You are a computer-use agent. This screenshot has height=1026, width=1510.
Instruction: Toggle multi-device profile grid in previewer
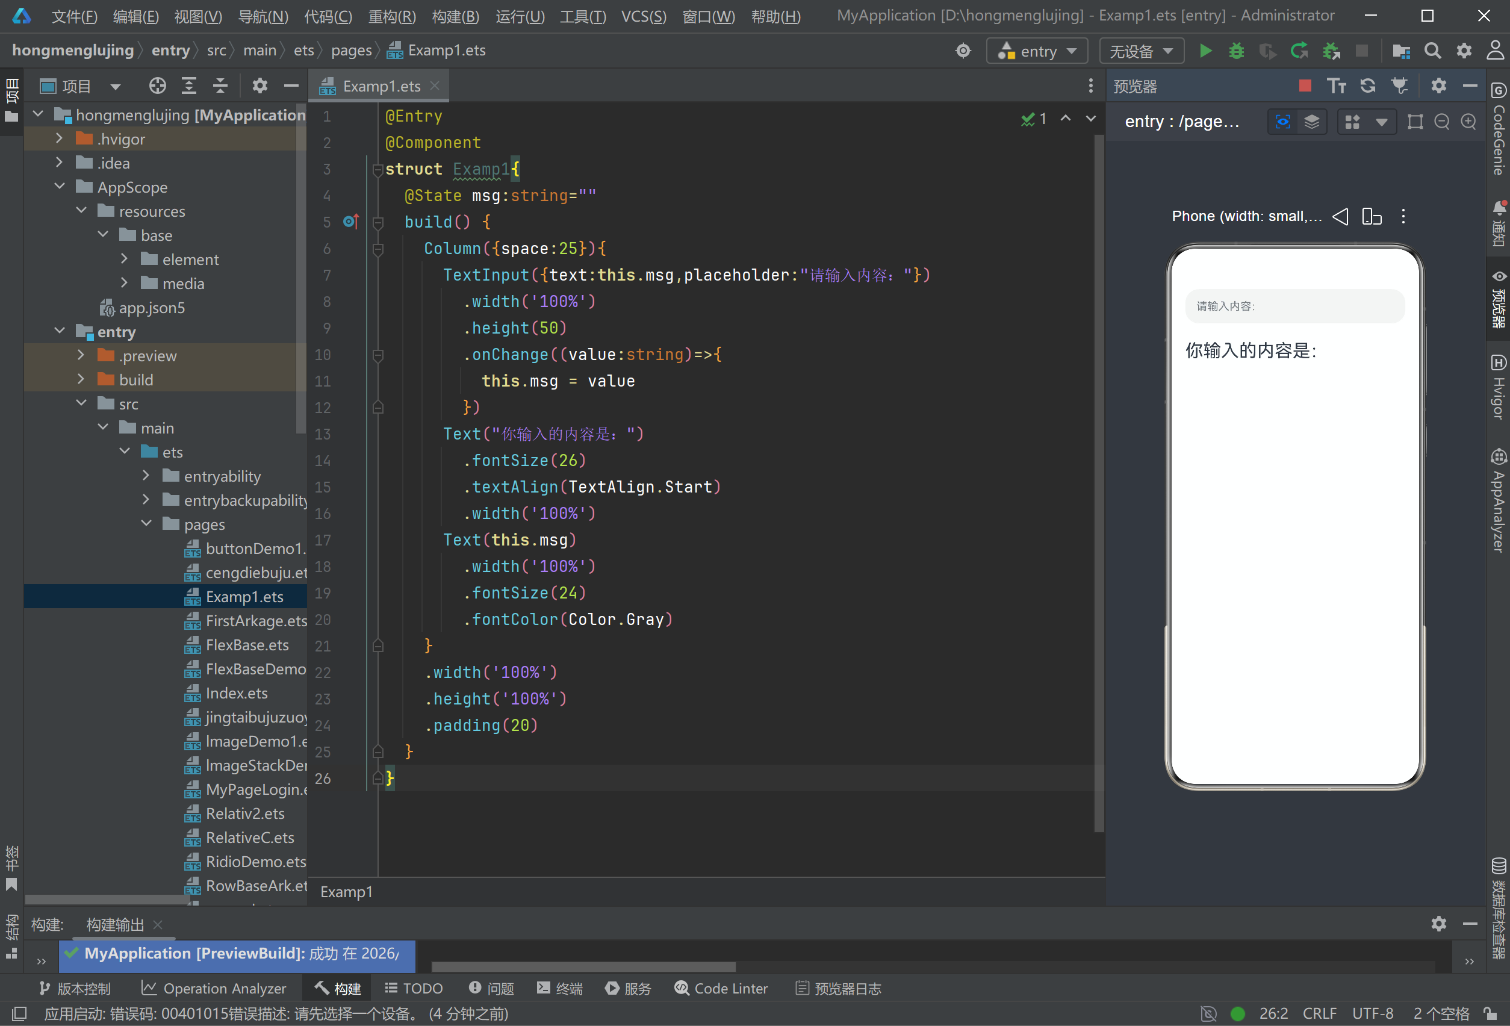pos(1353,122)
